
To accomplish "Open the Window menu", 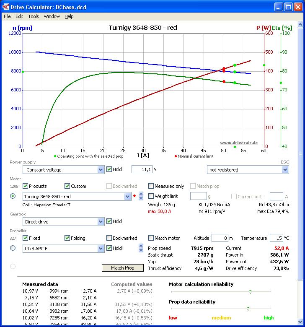I will pyautogui.click(x=52, y=16).
